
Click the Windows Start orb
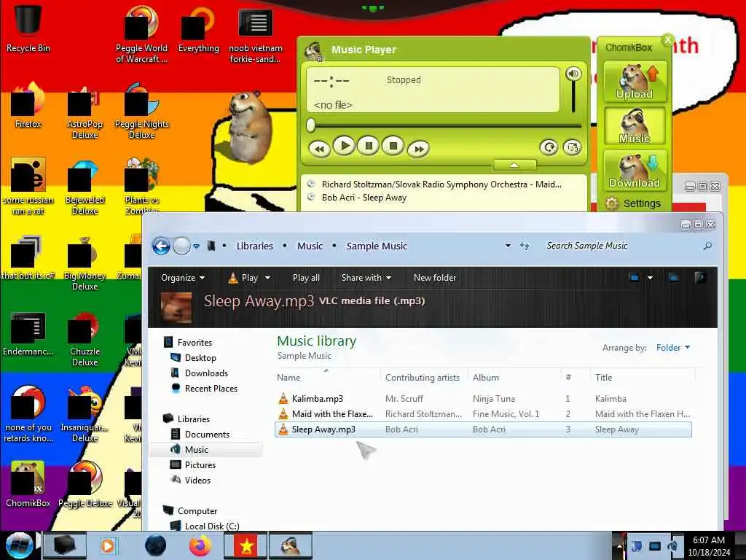pyautogui.click(x=19, y=545)
